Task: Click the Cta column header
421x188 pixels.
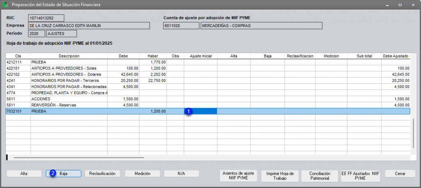Action: (18, 56)
